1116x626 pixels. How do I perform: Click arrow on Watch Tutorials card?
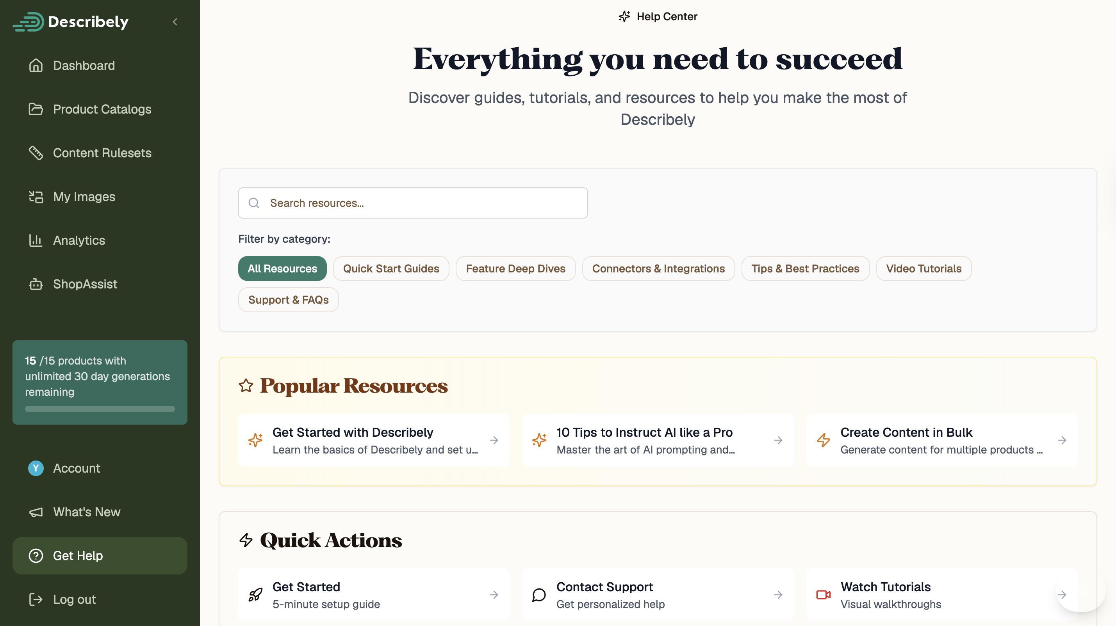coord(1062,595)
